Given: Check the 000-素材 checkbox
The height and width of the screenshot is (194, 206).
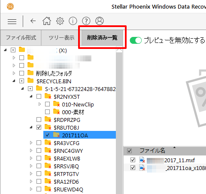Looking at the screenshot, I should point(47,112).
